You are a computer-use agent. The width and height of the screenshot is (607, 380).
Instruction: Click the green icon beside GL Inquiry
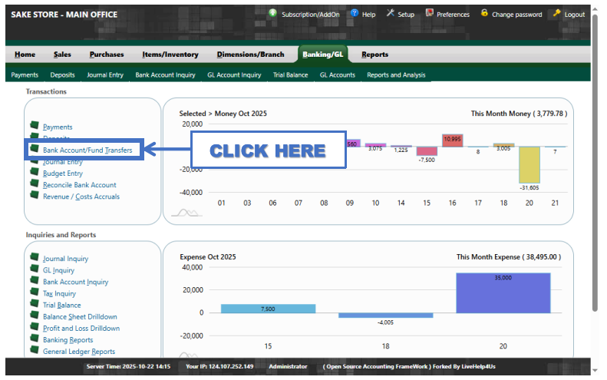[34, 269]
